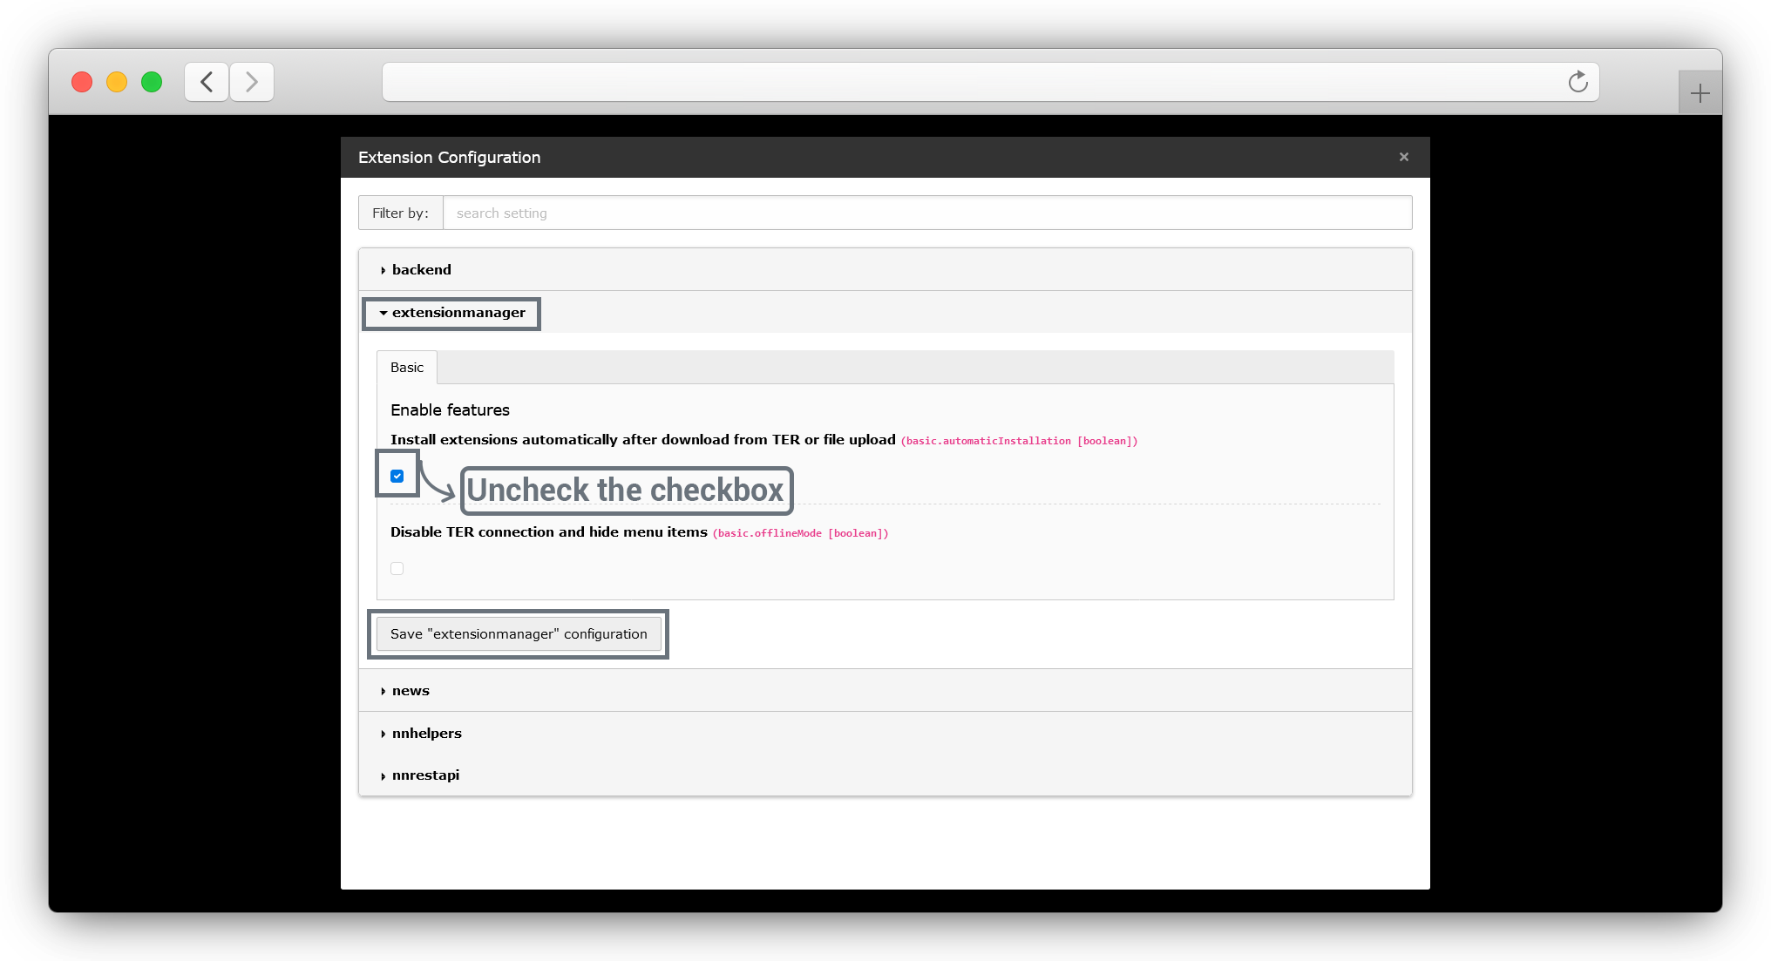Expand the backend section
This screenshot has height=961, width=1771.
(421, 270)
